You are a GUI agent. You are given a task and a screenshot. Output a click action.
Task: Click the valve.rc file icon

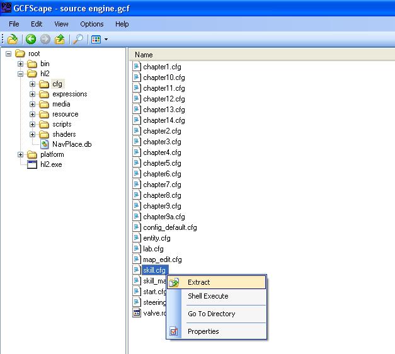(137, 313)
